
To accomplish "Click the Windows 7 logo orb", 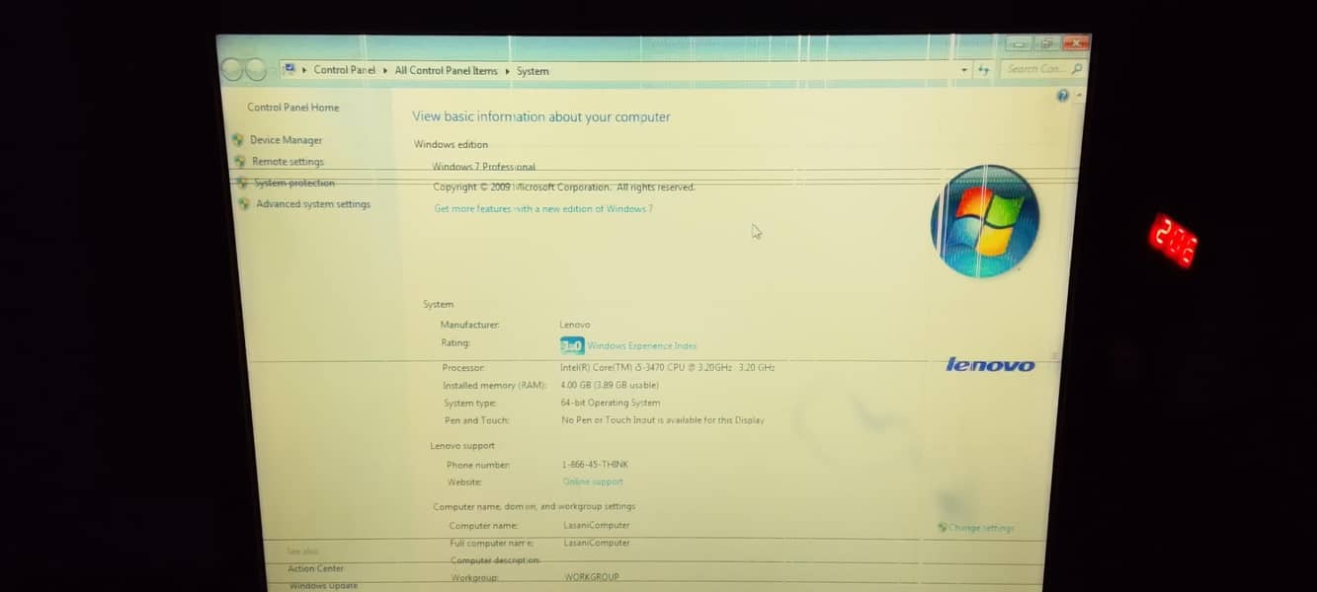I will (985, 221).
